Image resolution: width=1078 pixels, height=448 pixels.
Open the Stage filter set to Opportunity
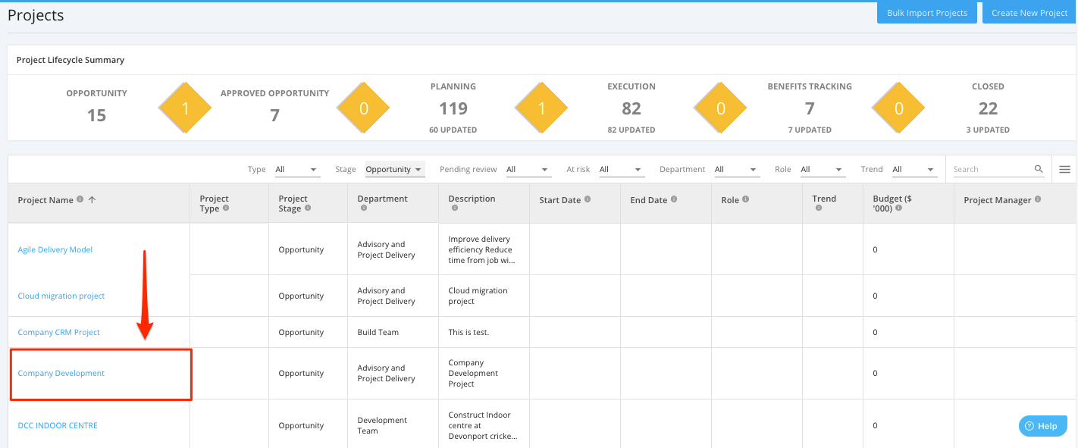click(x=395, y=170)
